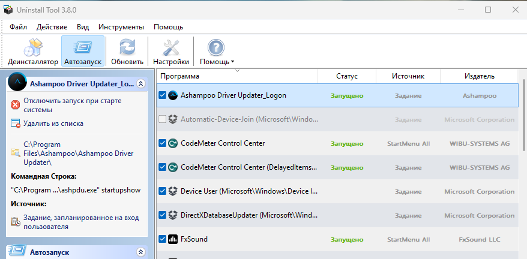This screenshot has height=259, width=527.
Task: Click the folder icon next to program path
Action: tap(16, 153)
